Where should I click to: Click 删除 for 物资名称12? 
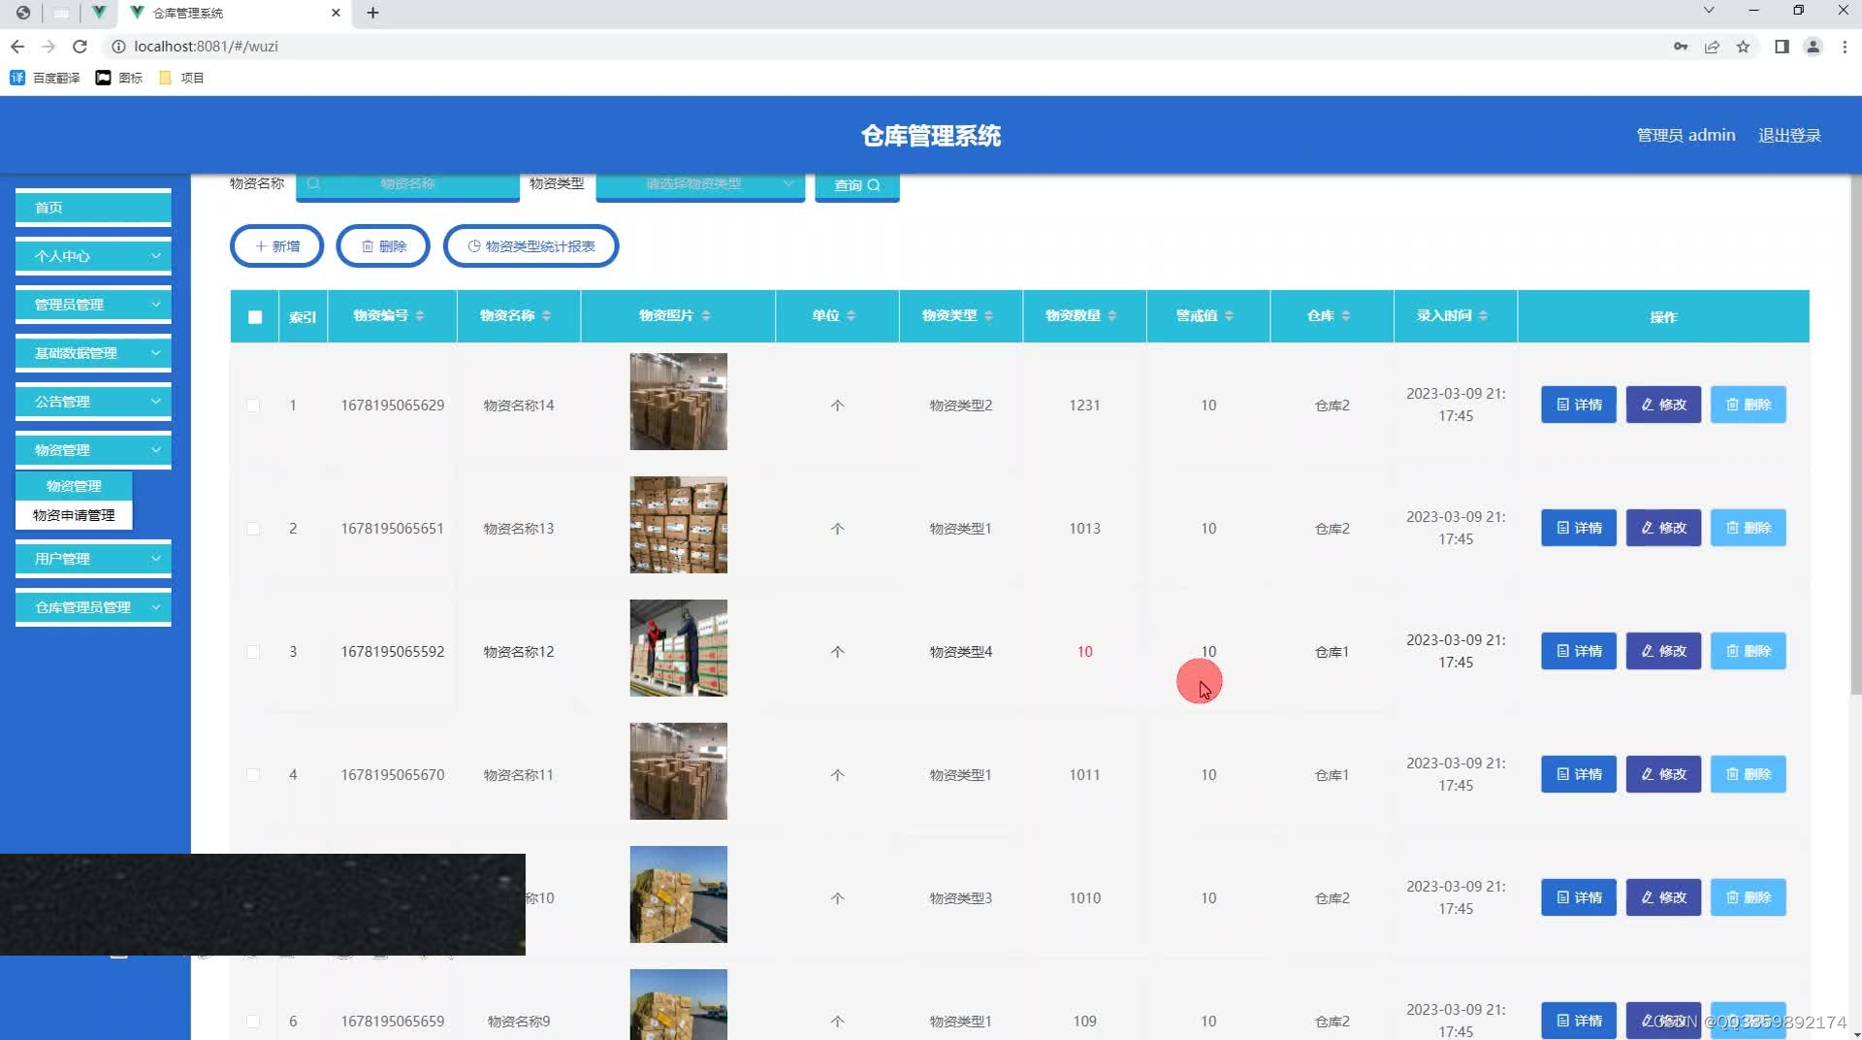pyautogui.click(x=1748, y=651)
